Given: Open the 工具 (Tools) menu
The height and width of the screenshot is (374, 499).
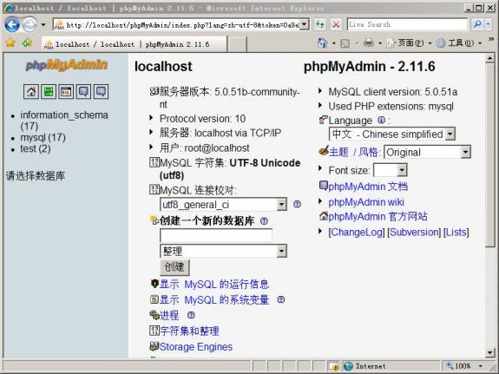Looking at the screenshot, I should click(x=459, y=43).
